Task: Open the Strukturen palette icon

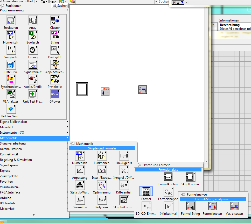Action: [11, 21]
